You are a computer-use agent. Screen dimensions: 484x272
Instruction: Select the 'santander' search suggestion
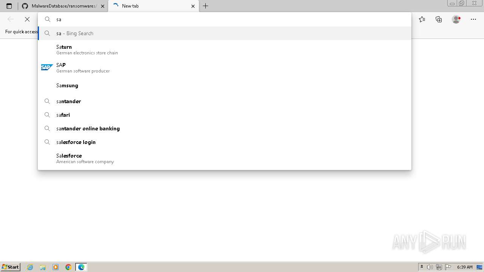pos(225,101)
